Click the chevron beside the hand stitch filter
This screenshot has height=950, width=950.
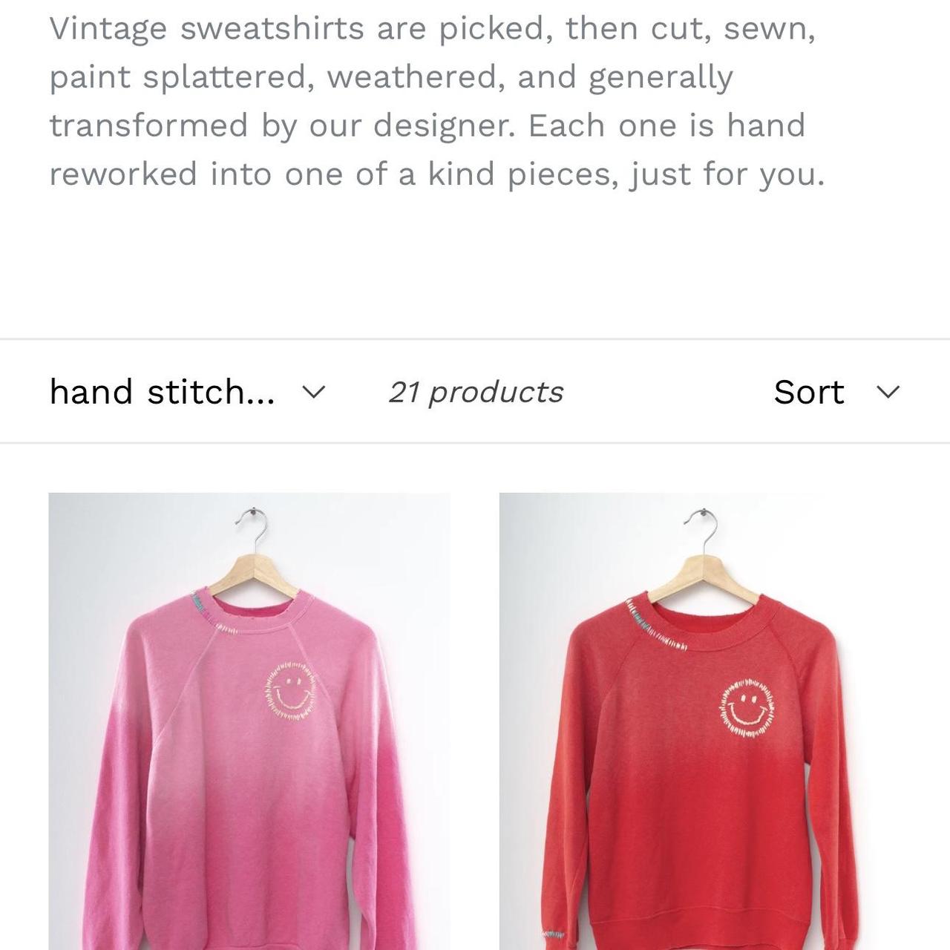click(x=315, y=392)
